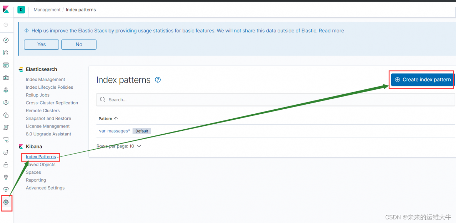Open the APM sidebar icon
This screenshot has height=223, width=456.
pos(6,140)
